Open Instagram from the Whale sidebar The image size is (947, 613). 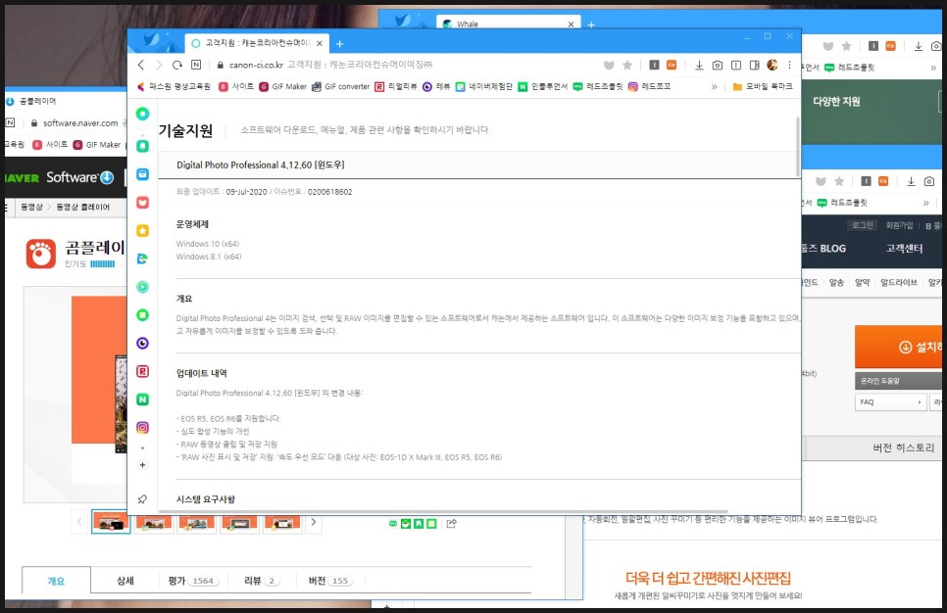click(142, 427)
